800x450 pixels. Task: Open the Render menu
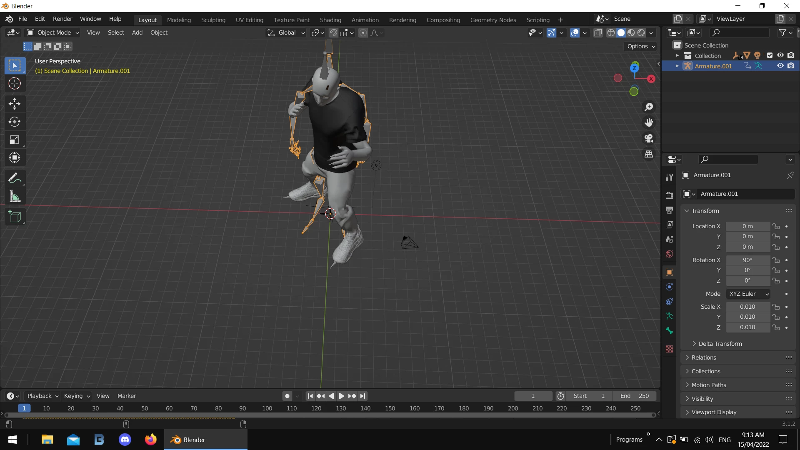pos(62,19)
